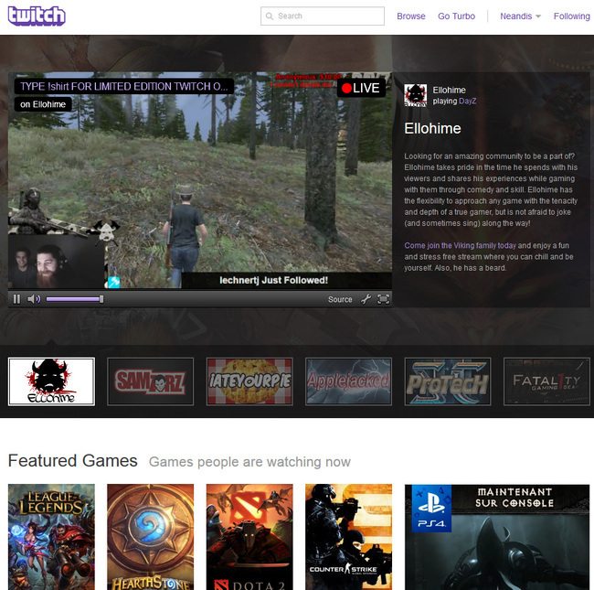This screenshot has width=594, height=590.
Task: Click the search magnifier icon
Action: (270, 16)
